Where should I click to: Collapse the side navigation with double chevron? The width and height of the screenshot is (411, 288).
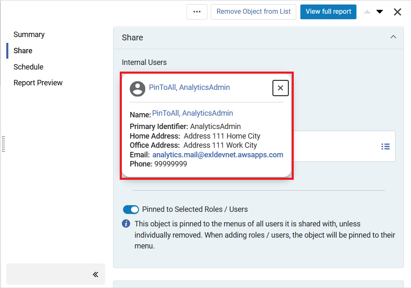point(96,274)
